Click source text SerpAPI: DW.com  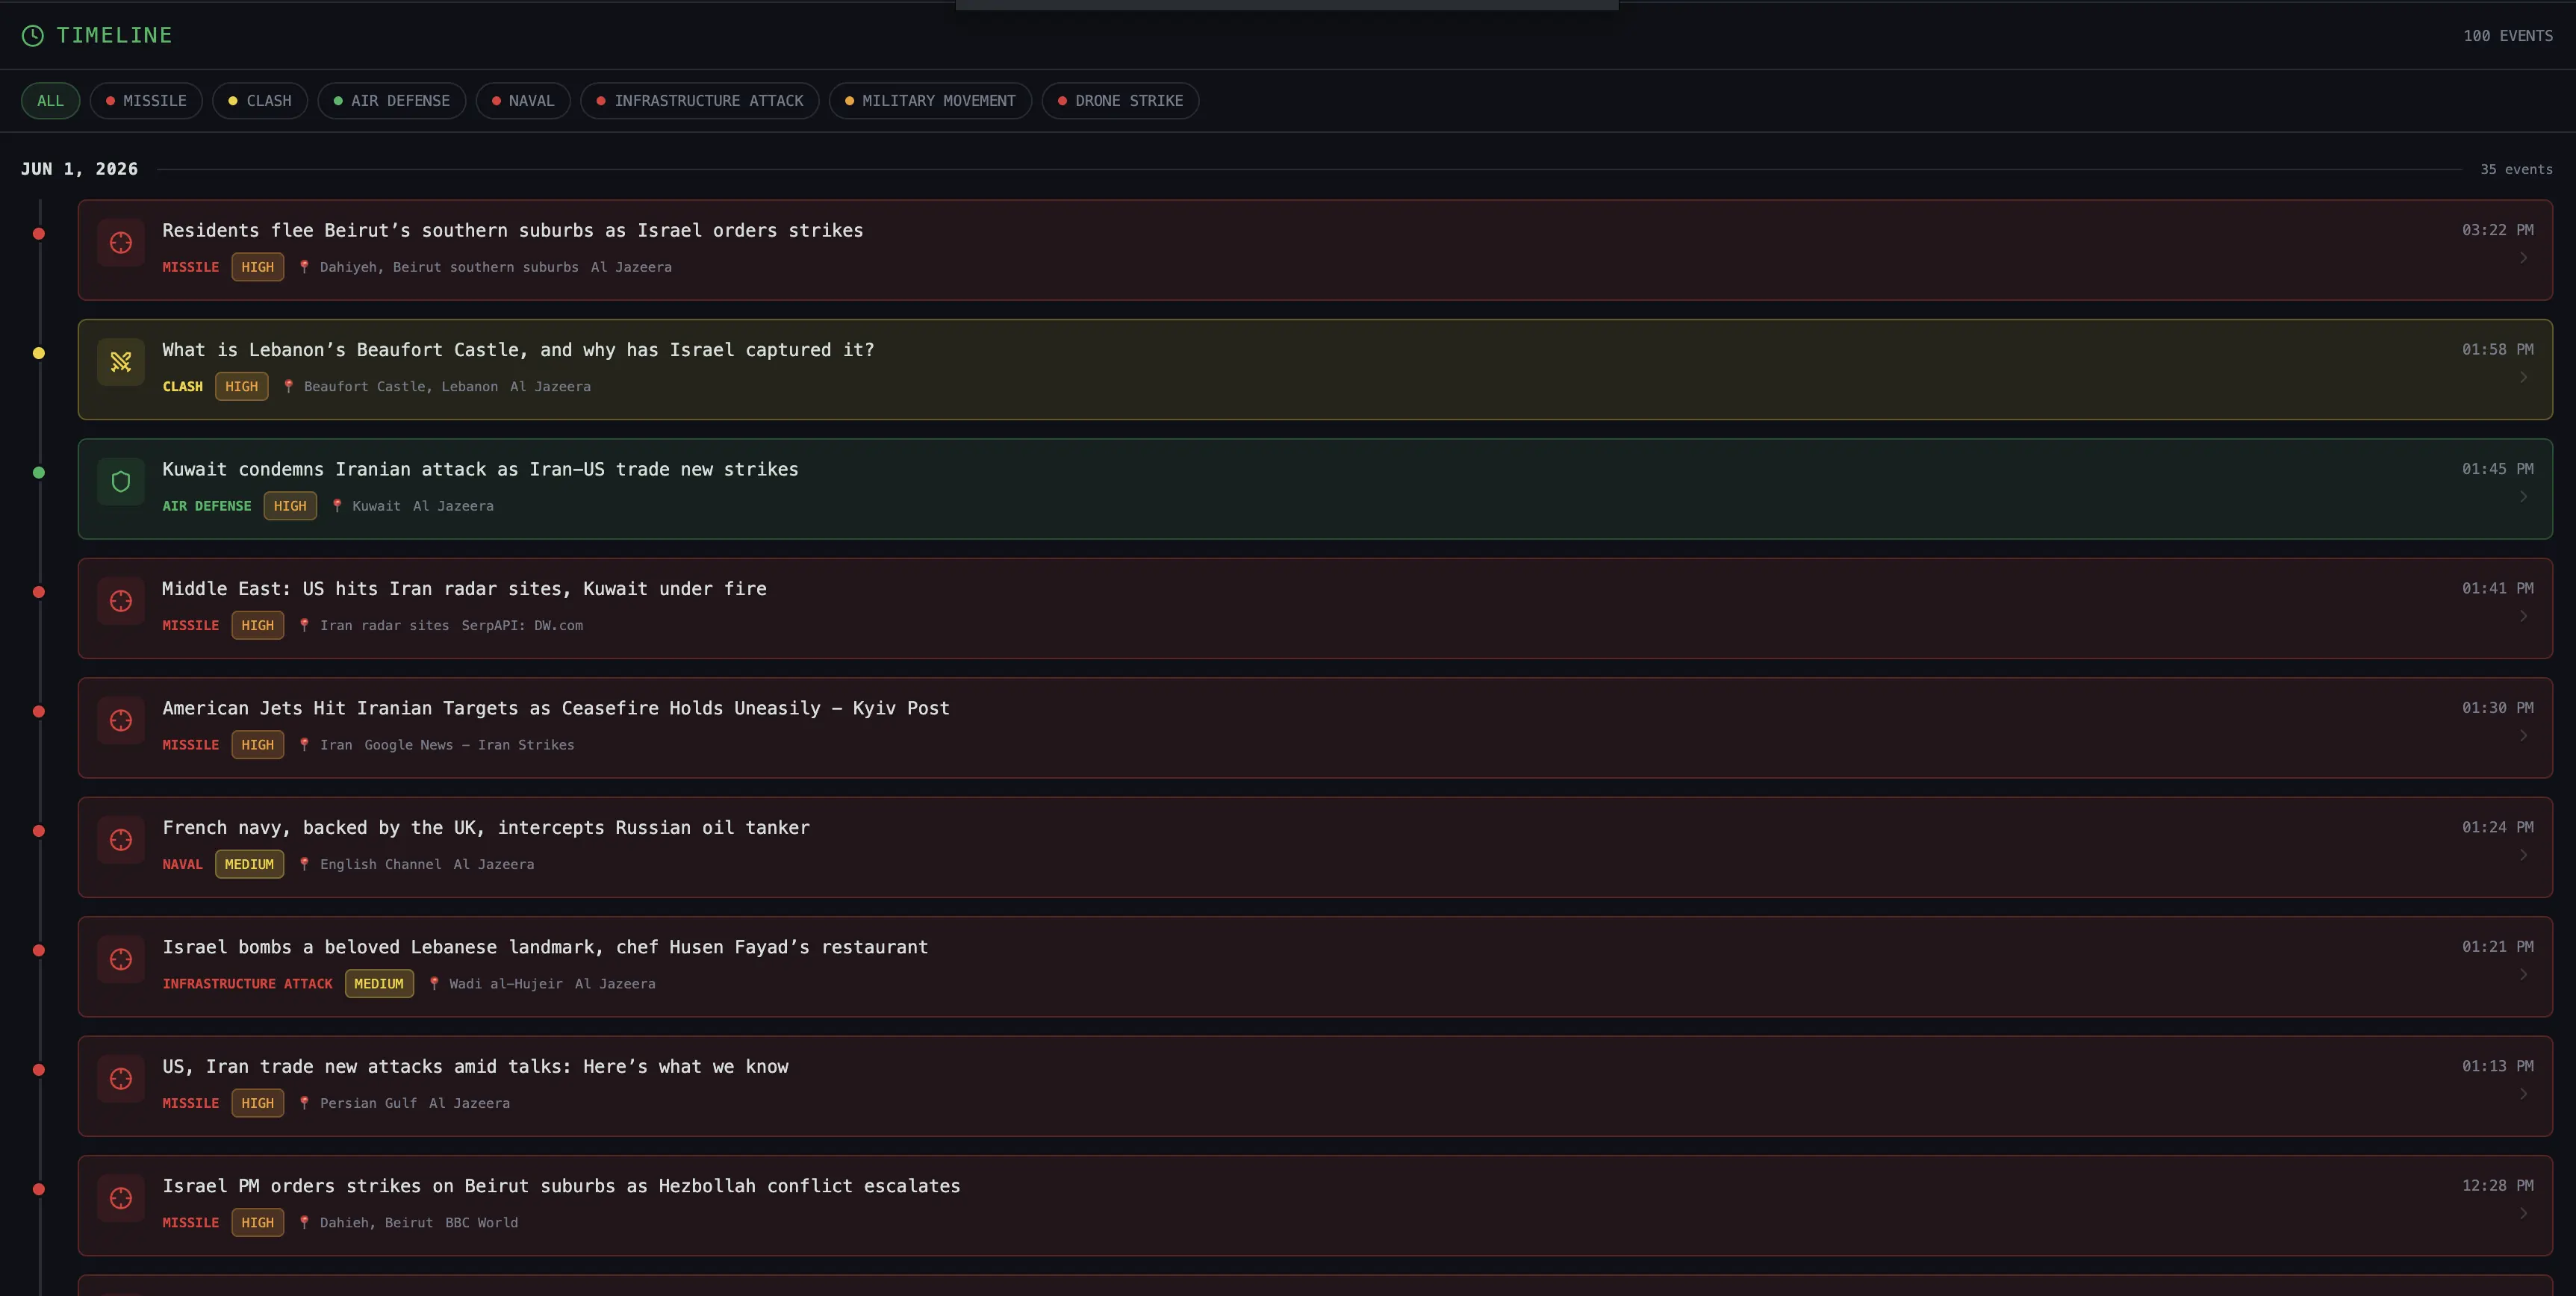pyautogui.click(x=522, y=626)
